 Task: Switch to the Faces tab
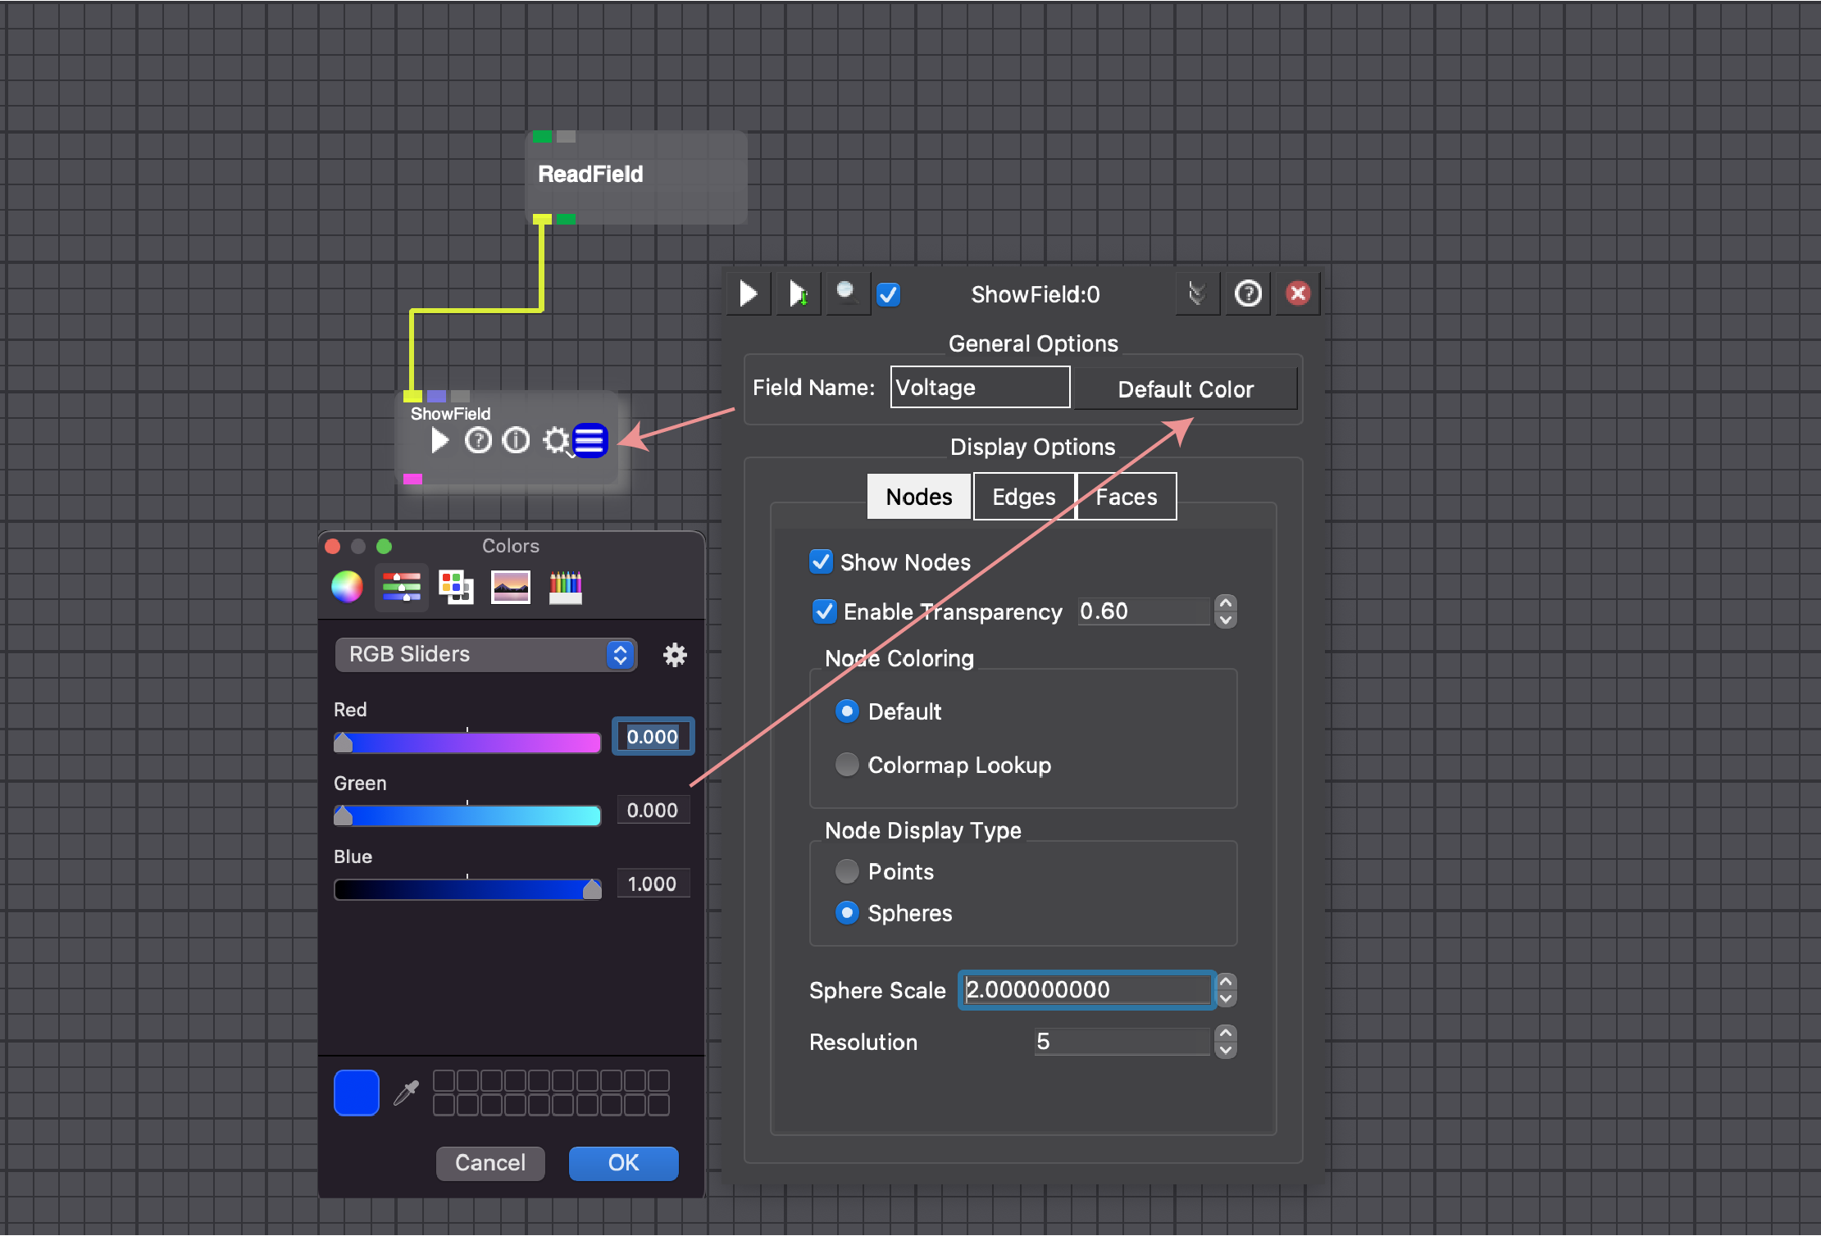1127,497
